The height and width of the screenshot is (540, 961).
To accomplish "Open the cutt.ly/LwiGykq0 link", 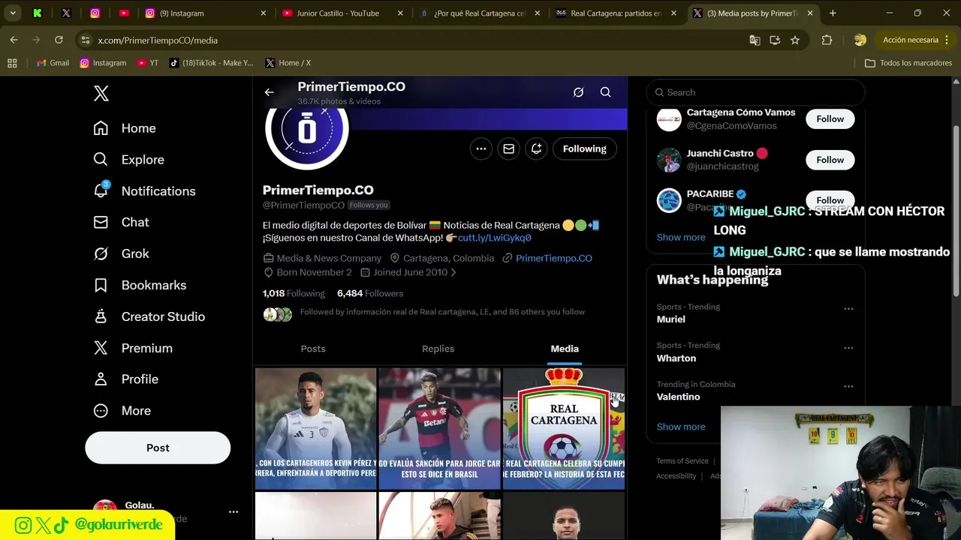I will click(495, 238).
